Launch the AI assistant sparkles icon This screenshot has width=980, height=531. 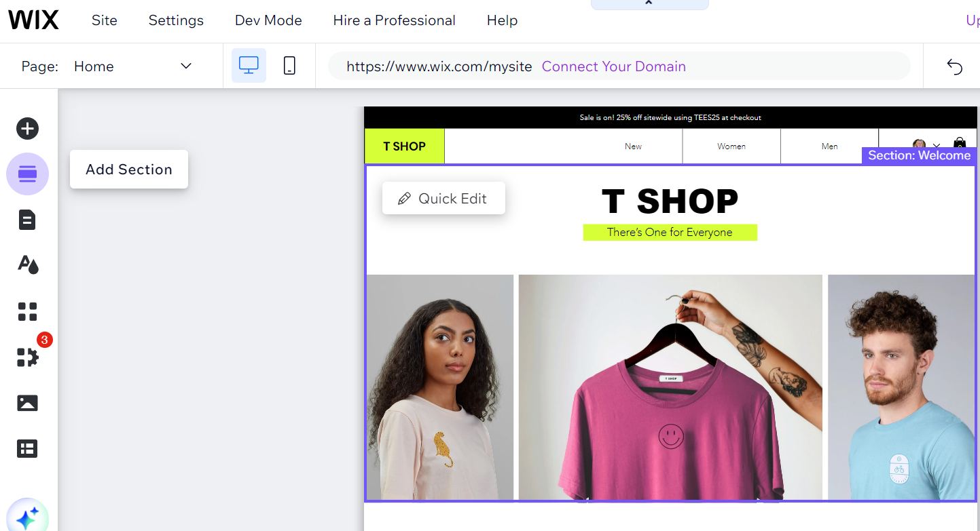point(27,517)
